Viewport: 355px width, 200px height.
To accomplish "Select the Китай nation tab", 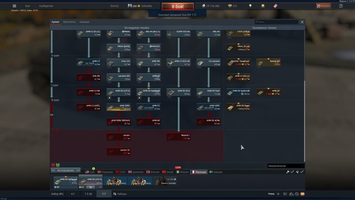I will tap(168, 172).
